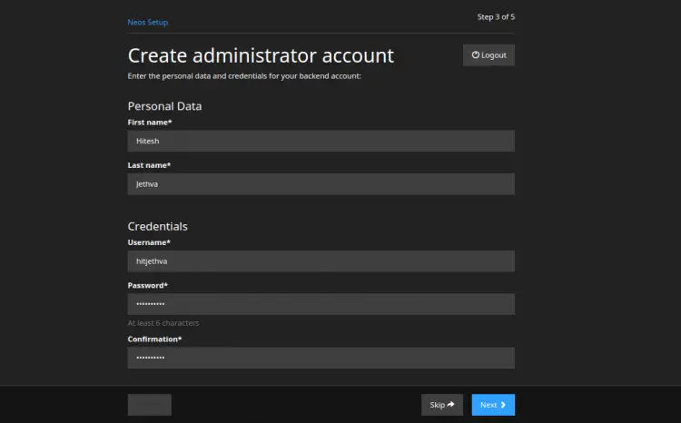Select the Username field with hitjethva
Screen dimensions: 681x423
321,261
